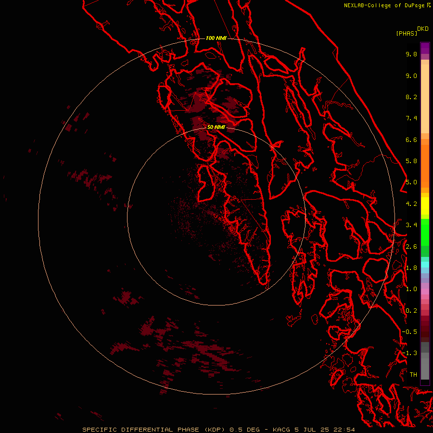Click the bright yellow band in color bar
Image resolution: width=433 pixels, height=433 pixels.
point(425,206)
